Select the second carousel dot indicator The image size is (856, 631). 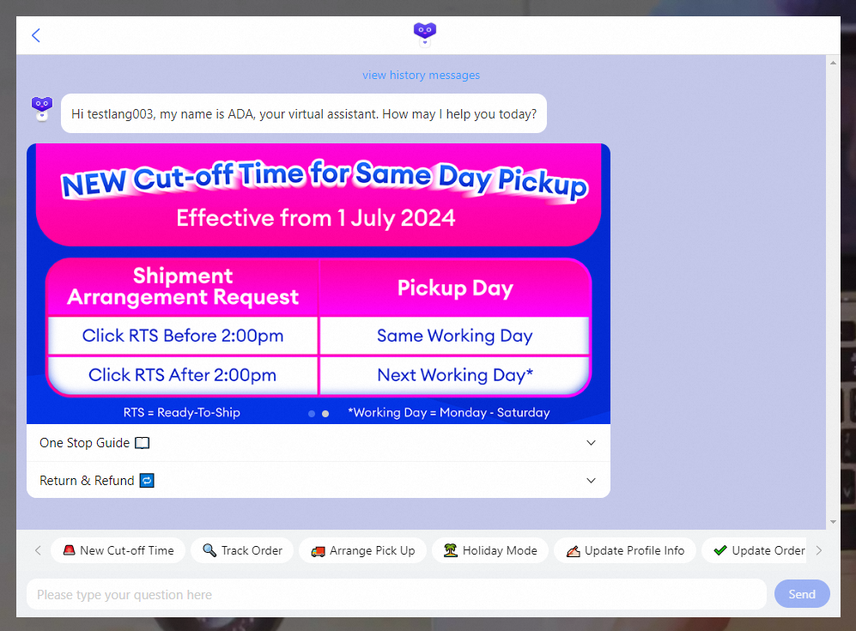[325, 414]
